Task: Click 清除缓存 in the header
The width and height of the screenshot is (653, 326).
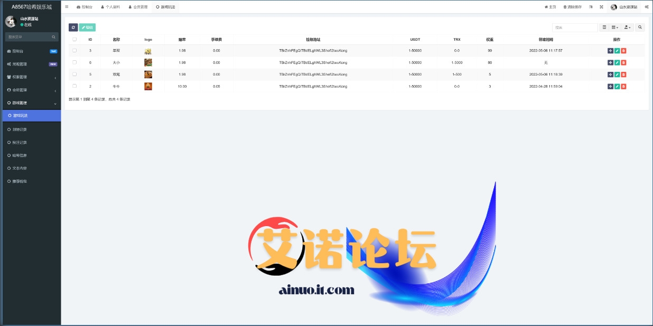Action: click(x=572, y=7)
